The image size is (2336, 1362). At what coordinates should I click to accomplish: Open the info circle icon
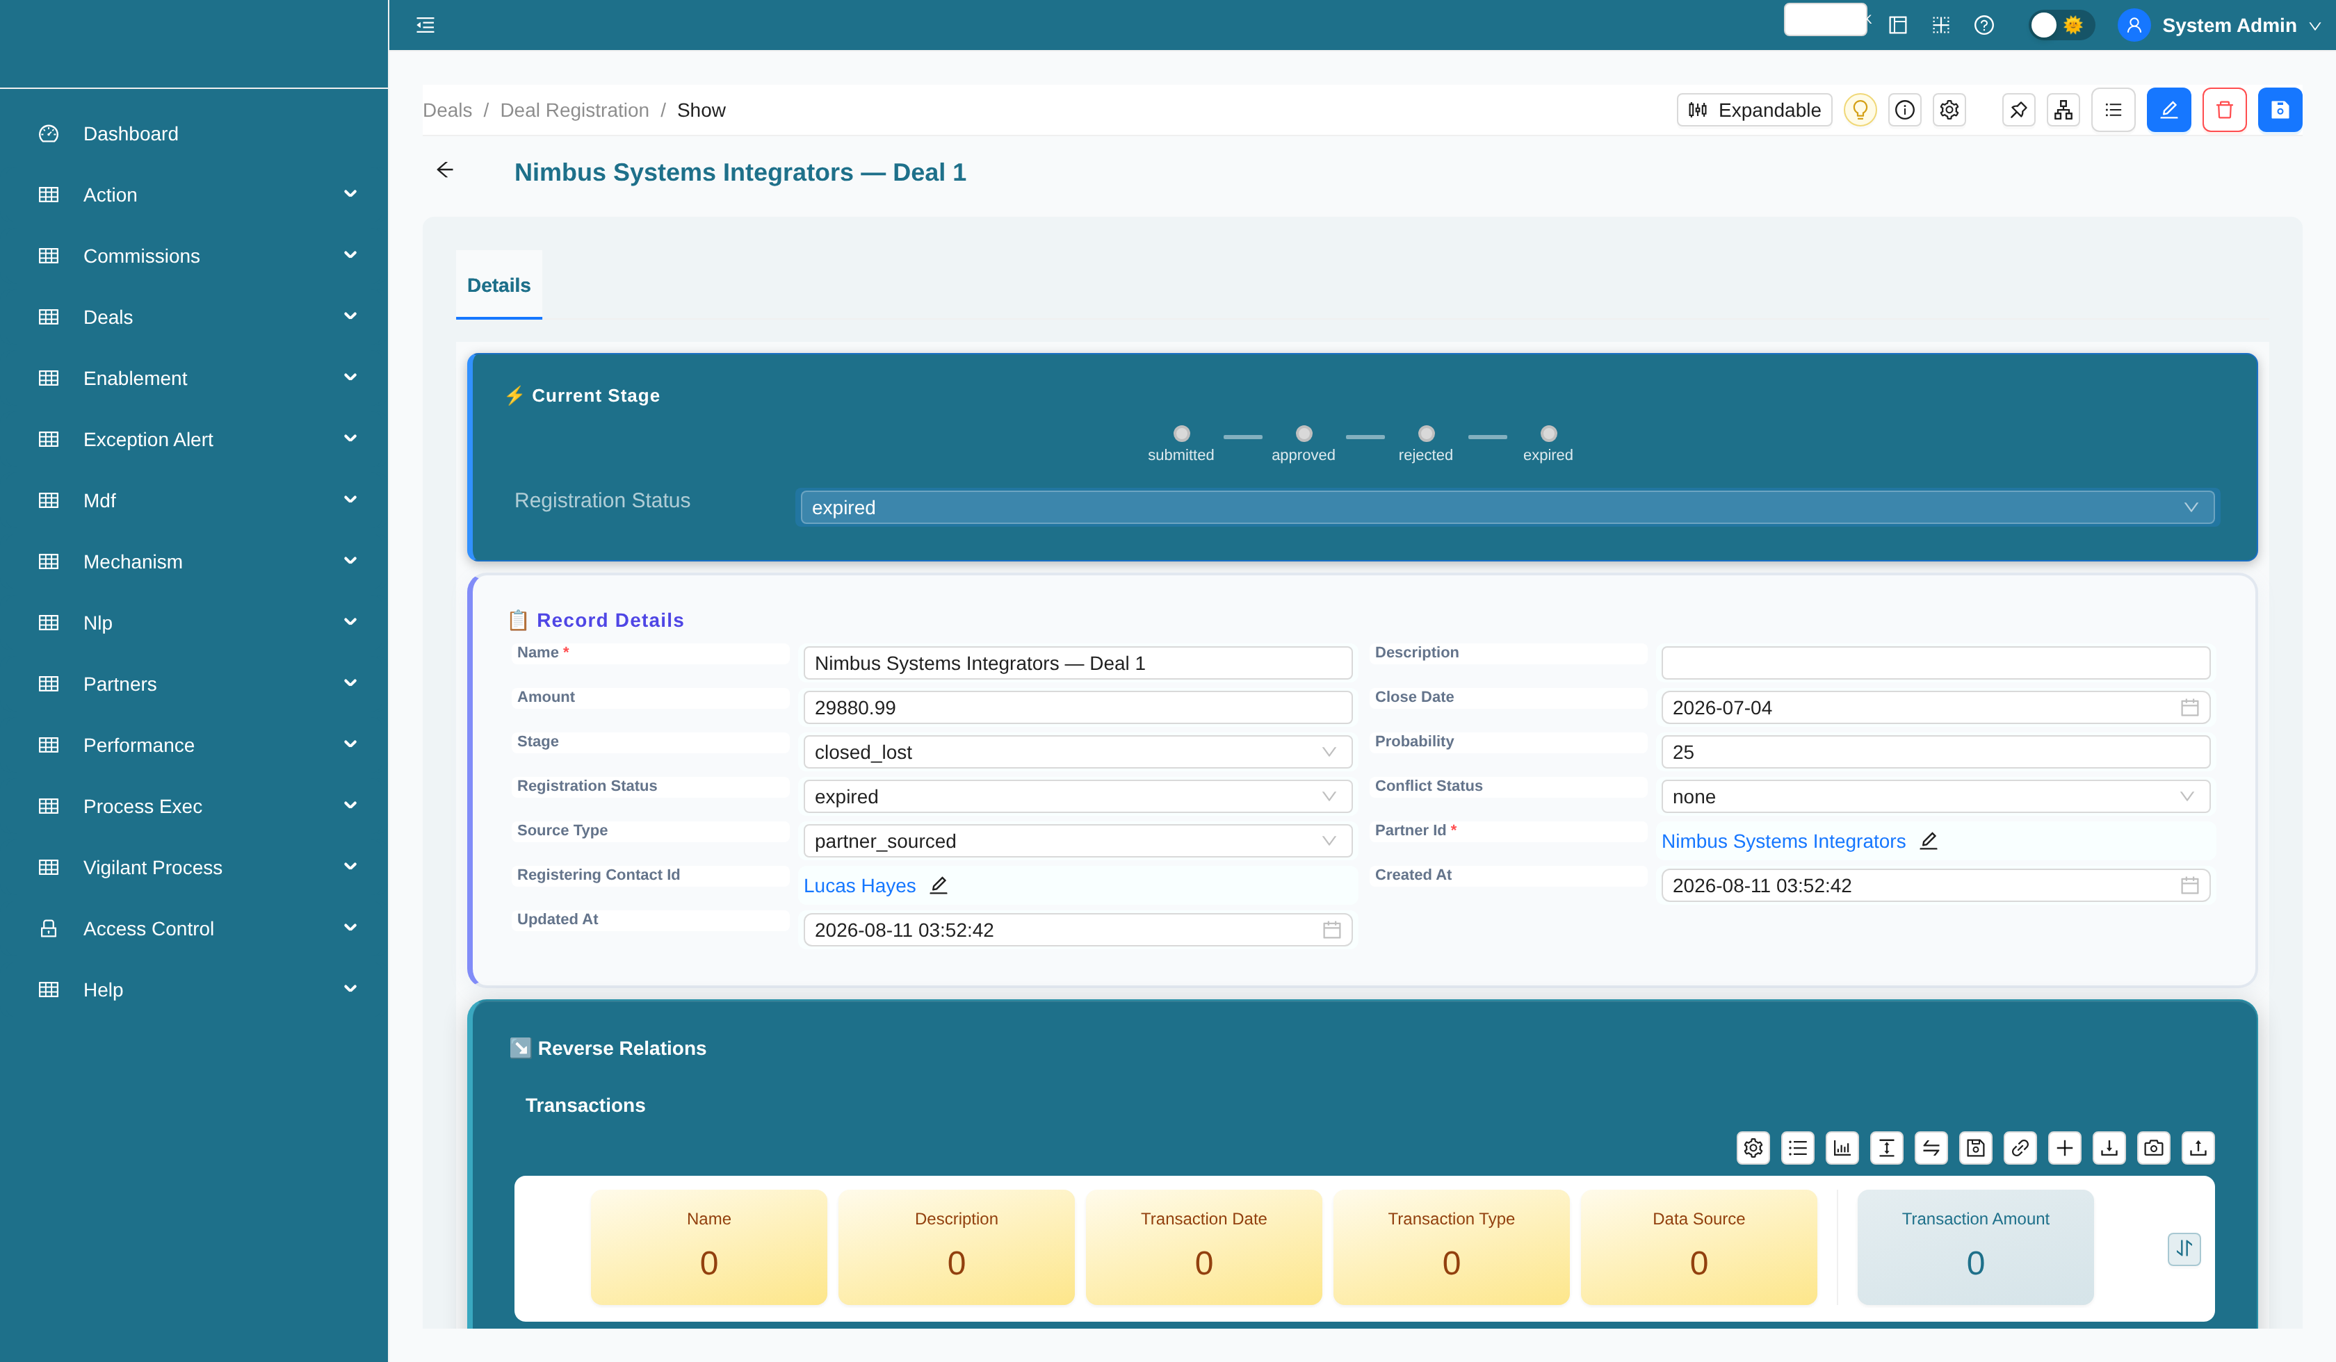tap(1905, 110)
